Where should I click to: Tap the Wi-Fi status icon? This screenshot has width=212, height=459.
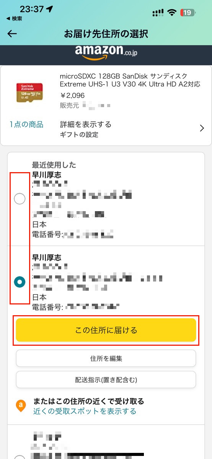(172, 13)
